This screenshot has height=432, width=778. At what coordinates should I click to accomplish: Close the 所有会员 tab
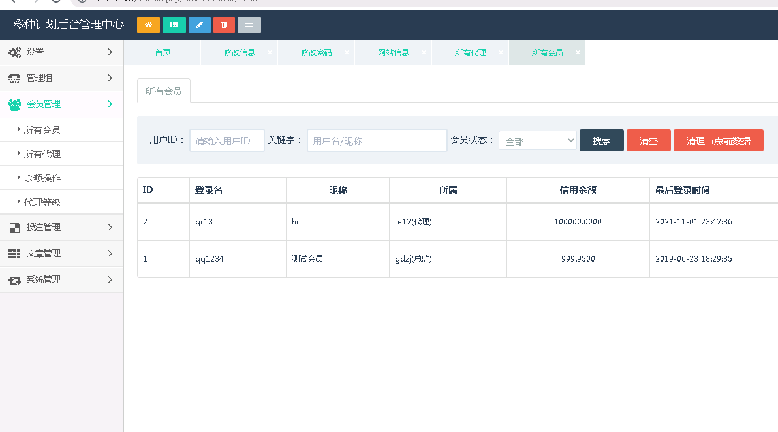coord(578,52)
